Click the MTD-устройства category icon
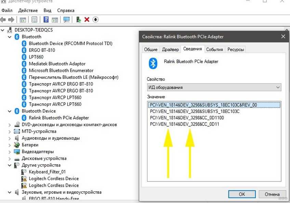Image resolution: width=290 pixels, height=203 pixels. [17, 131]
